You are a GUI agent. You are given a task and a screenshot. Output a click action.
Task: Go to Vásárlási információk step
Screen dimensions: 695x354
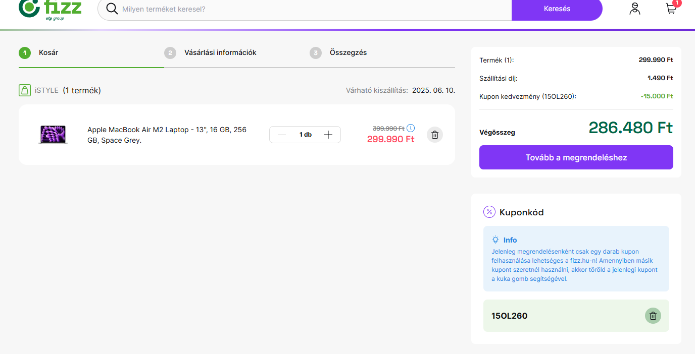pyautogui.click(x=220, y=52)
